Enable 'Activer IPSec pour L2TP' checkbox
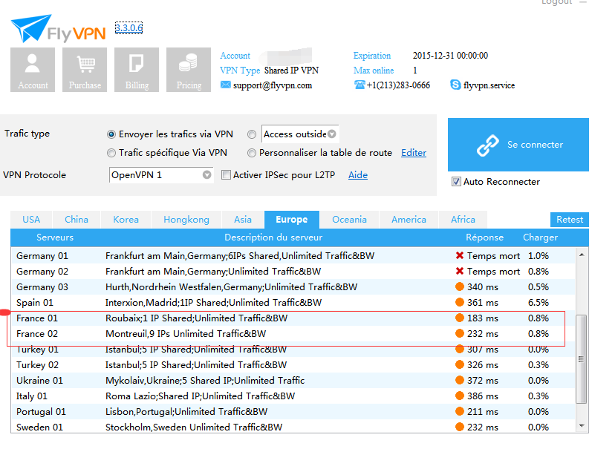Screen dimensions: 592x449 click(x=226, y=175)
